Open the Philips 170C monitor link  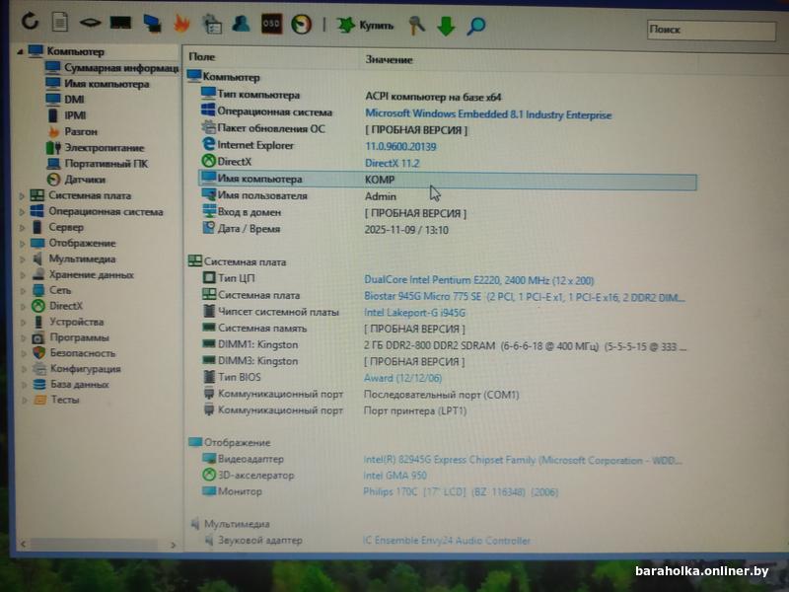(x=461, y=491)
